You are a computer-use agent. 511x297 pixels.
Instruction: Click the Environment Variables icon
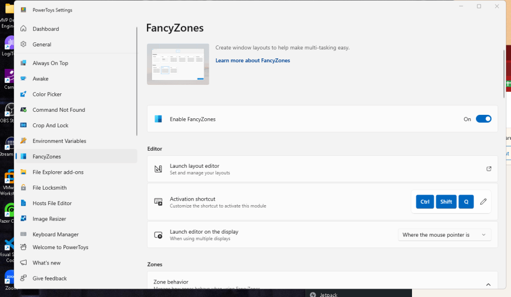point(23,141)
